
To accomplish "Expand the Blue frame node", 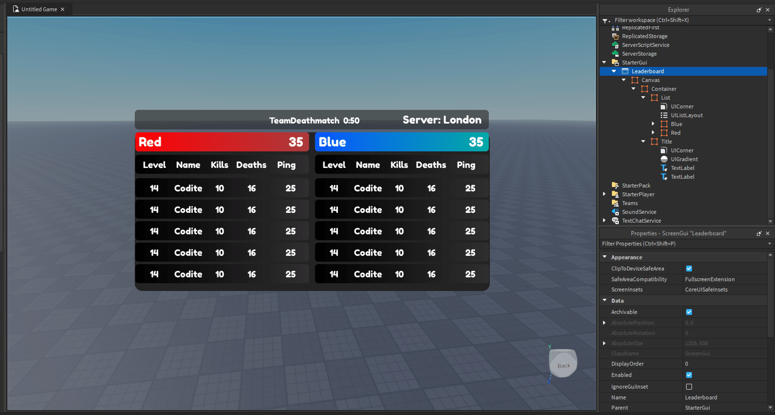I will (653, 124).
